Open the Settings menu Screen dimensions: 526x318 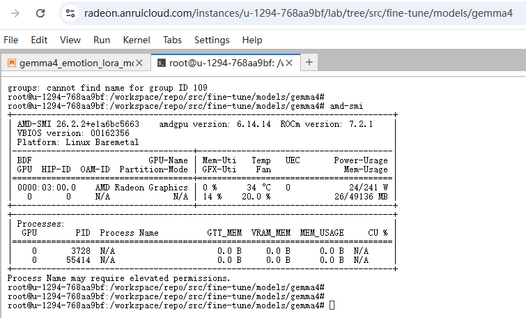point(212,40)
